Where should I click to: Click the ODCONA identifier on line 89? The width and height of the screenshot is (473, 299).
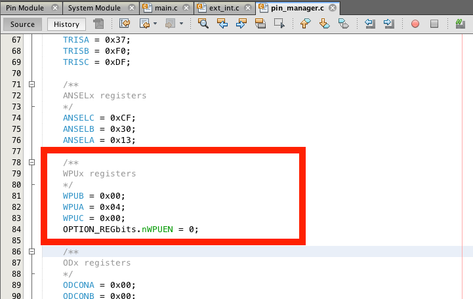pos(79,285)
